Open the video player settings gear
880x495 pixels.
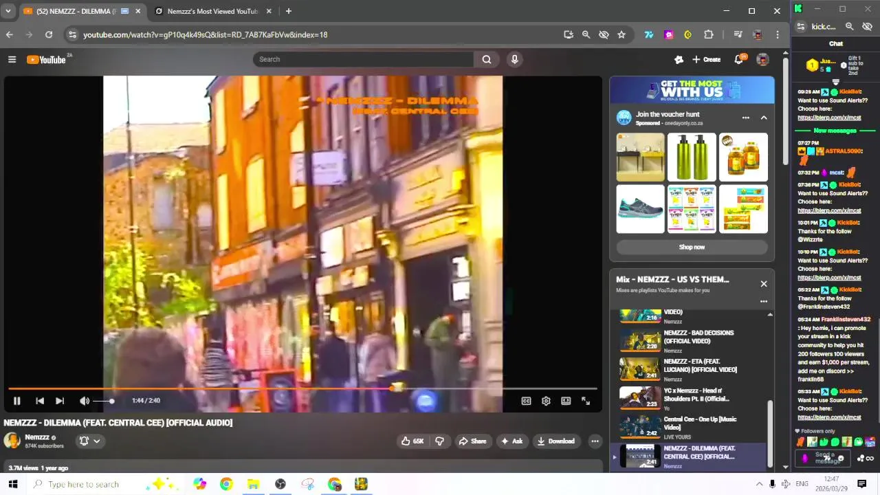pyautogui.click(x=546, y=401)
